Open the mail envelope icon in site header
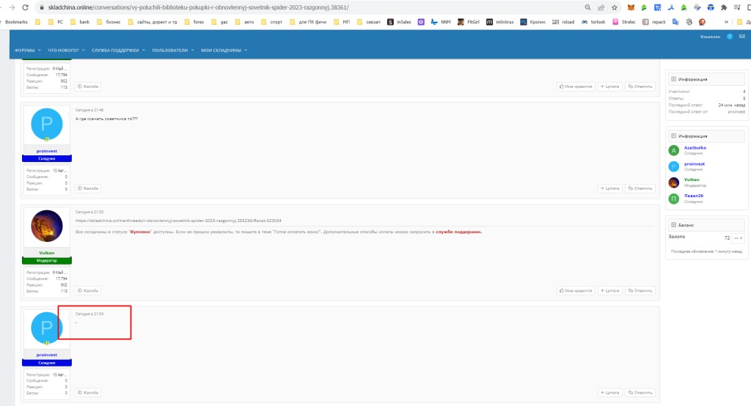Screen dimensions: 751x406 click(x=742, y=37)
